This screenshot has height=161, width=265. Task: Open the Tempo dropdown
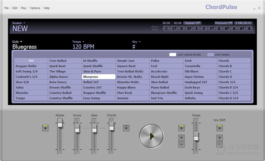pos(78,42)
